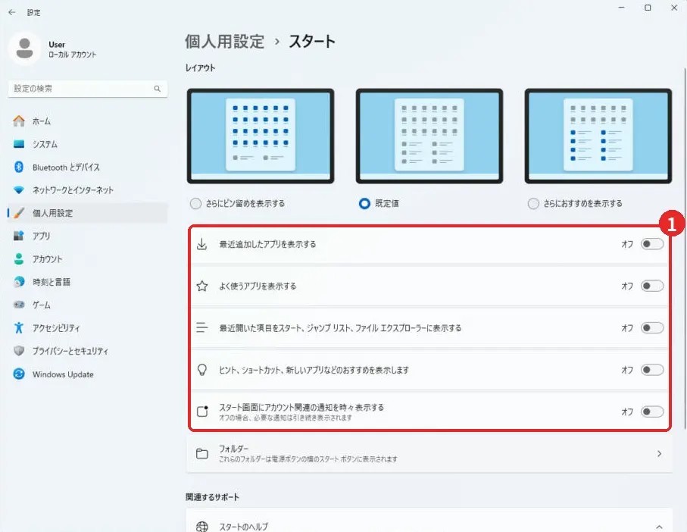
Task: Toggle 最近開いた項目 display switch
Action: [x=652, y=328]
